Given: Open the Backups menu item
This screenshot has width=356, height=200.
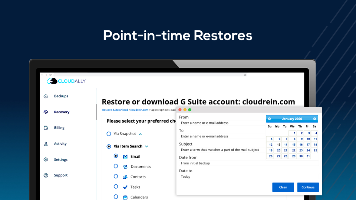Looking at the screenshot, I should [x=61, y=96].
